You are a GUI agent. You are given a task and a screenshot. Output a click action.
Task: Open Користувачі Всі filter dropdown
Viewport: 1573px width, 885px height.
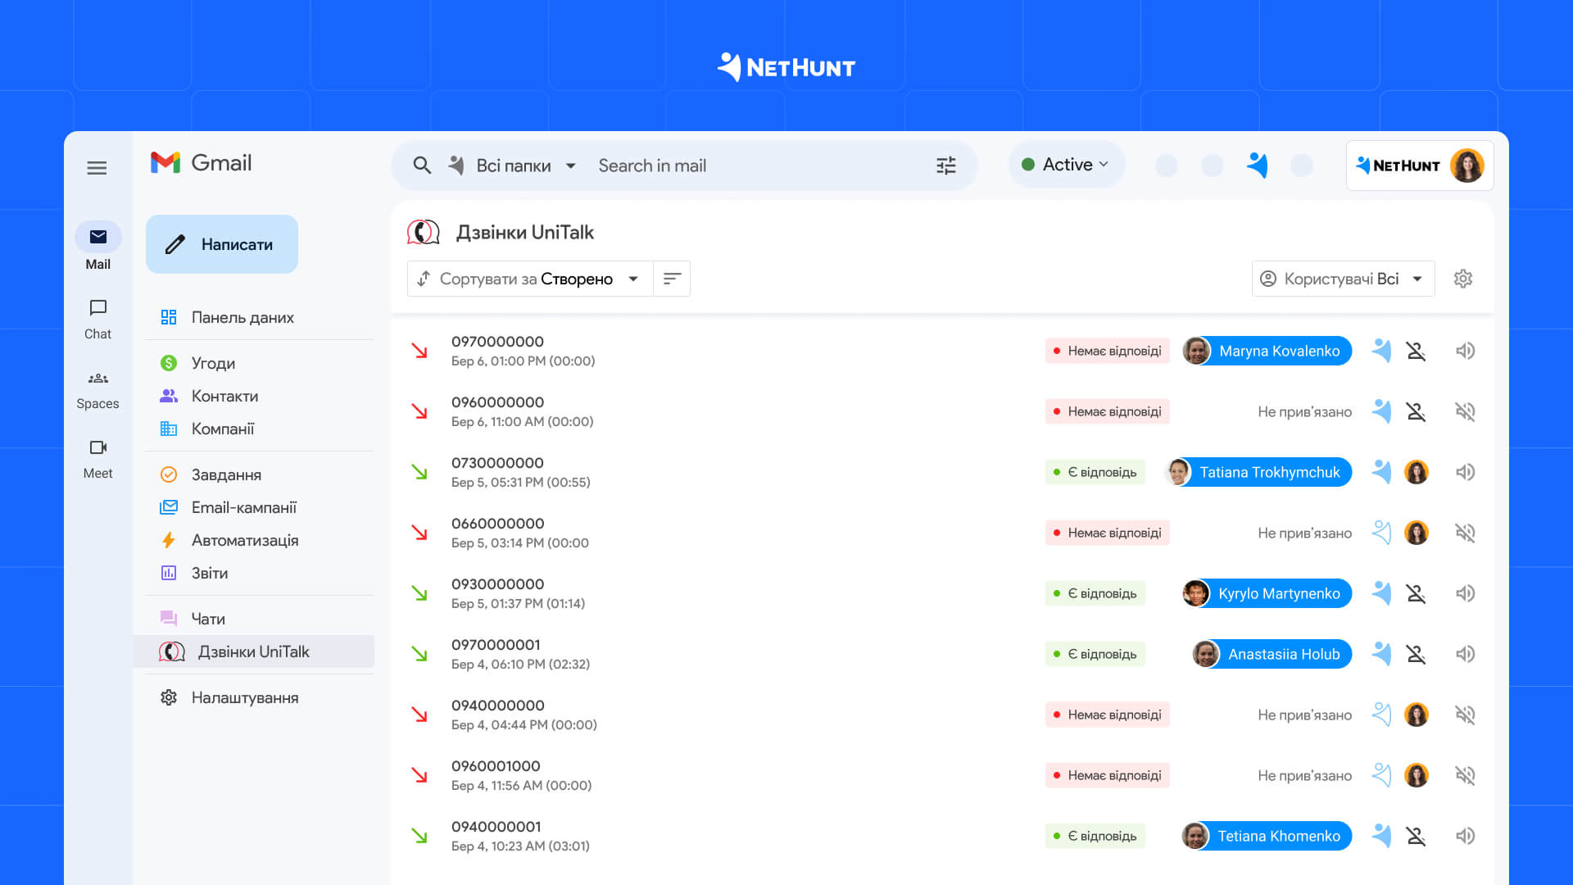[x=1343, y=279]
